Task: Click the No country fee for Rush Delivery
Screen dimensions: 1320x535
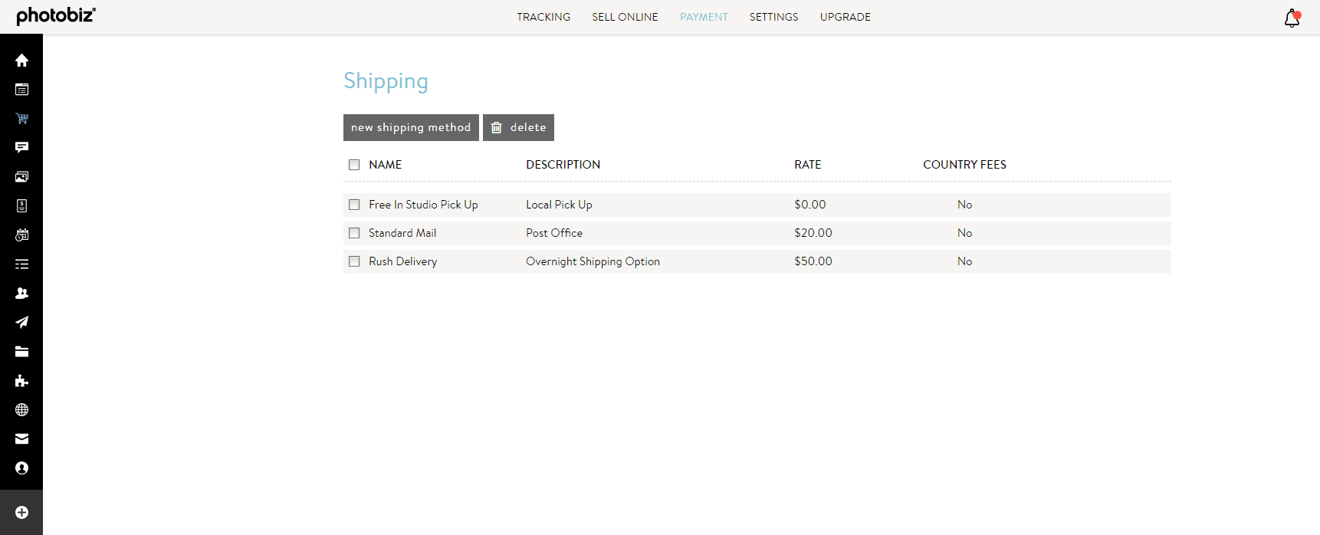Action: 964,261
